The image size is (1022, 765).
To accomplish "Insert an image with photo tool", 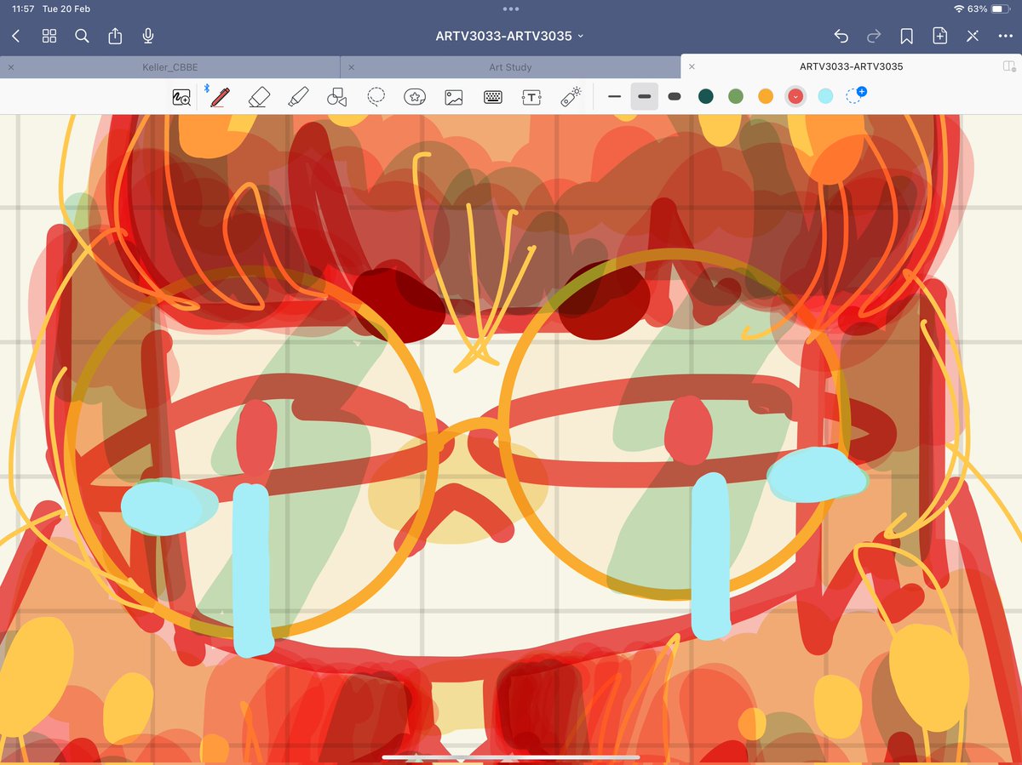I will [454, 97].
